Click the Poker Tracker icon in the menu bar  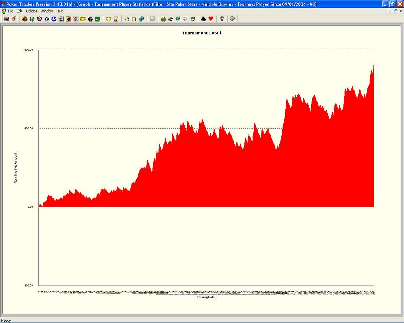click(x=4, y=11)
